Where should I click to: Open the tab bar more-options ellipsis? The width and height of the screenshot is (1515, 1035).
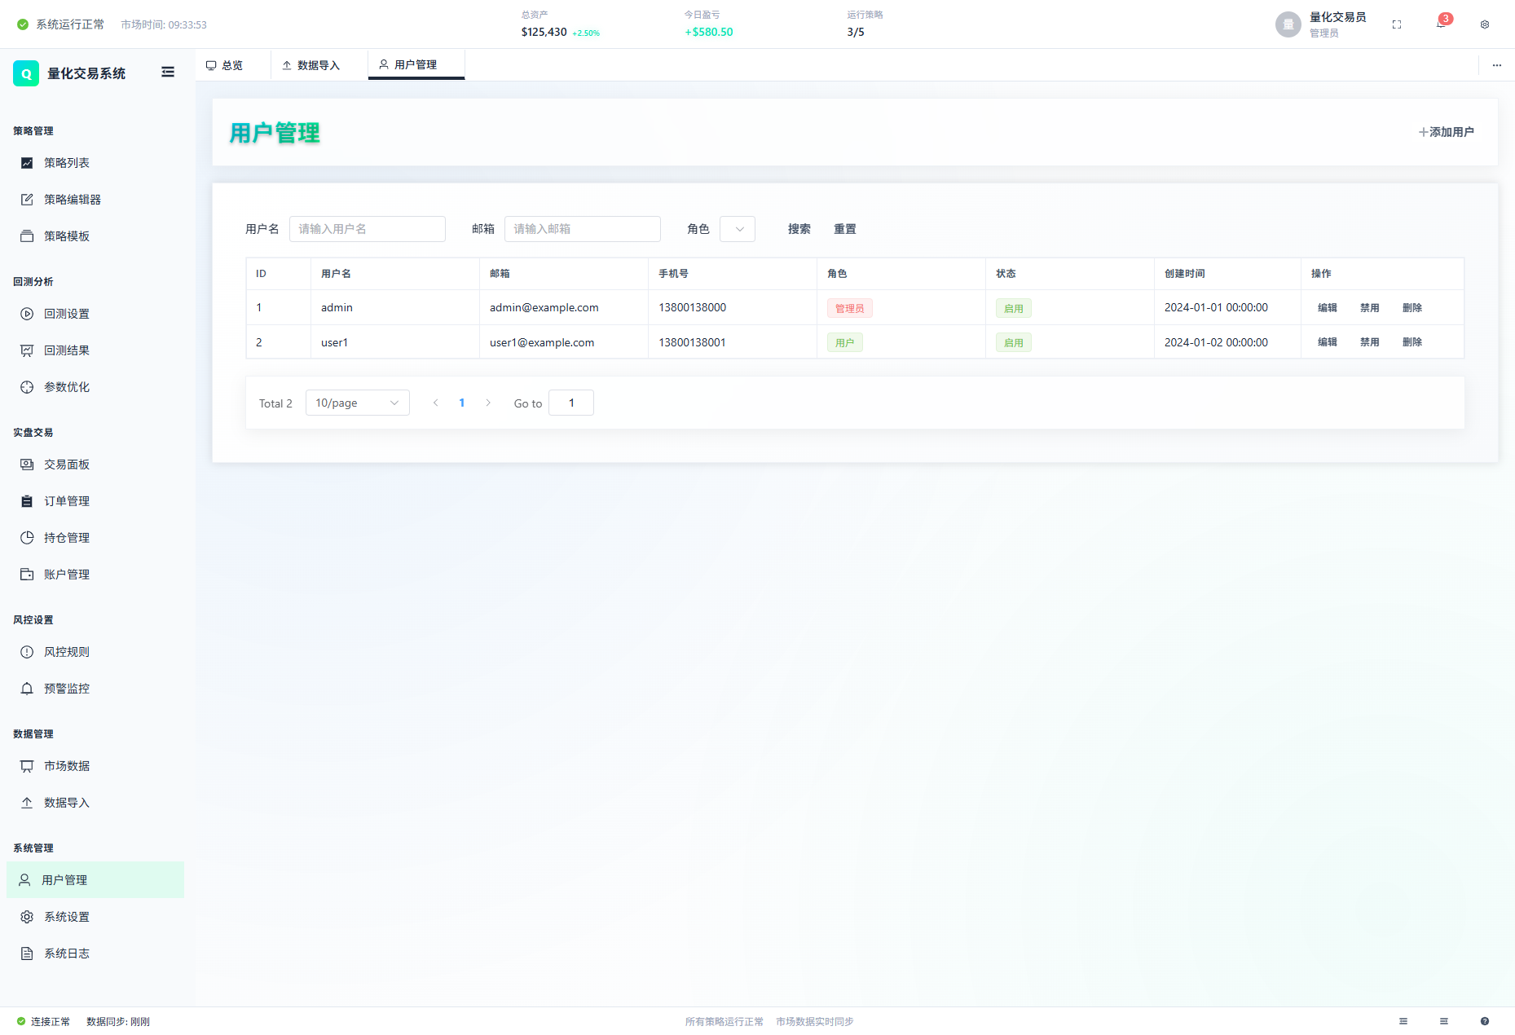click(1497, 65)
